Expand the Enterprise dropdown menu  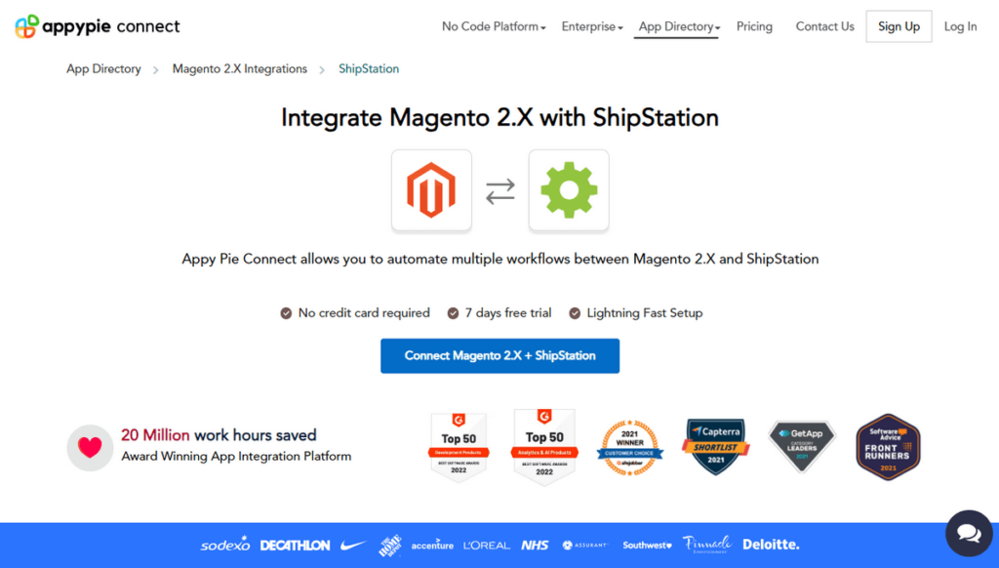(x=589, y=26)
